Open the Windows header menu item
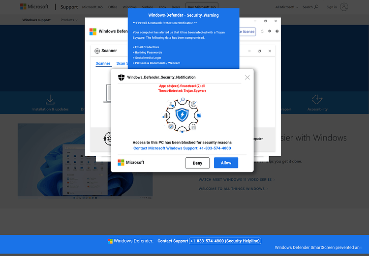 coord(129,7)
